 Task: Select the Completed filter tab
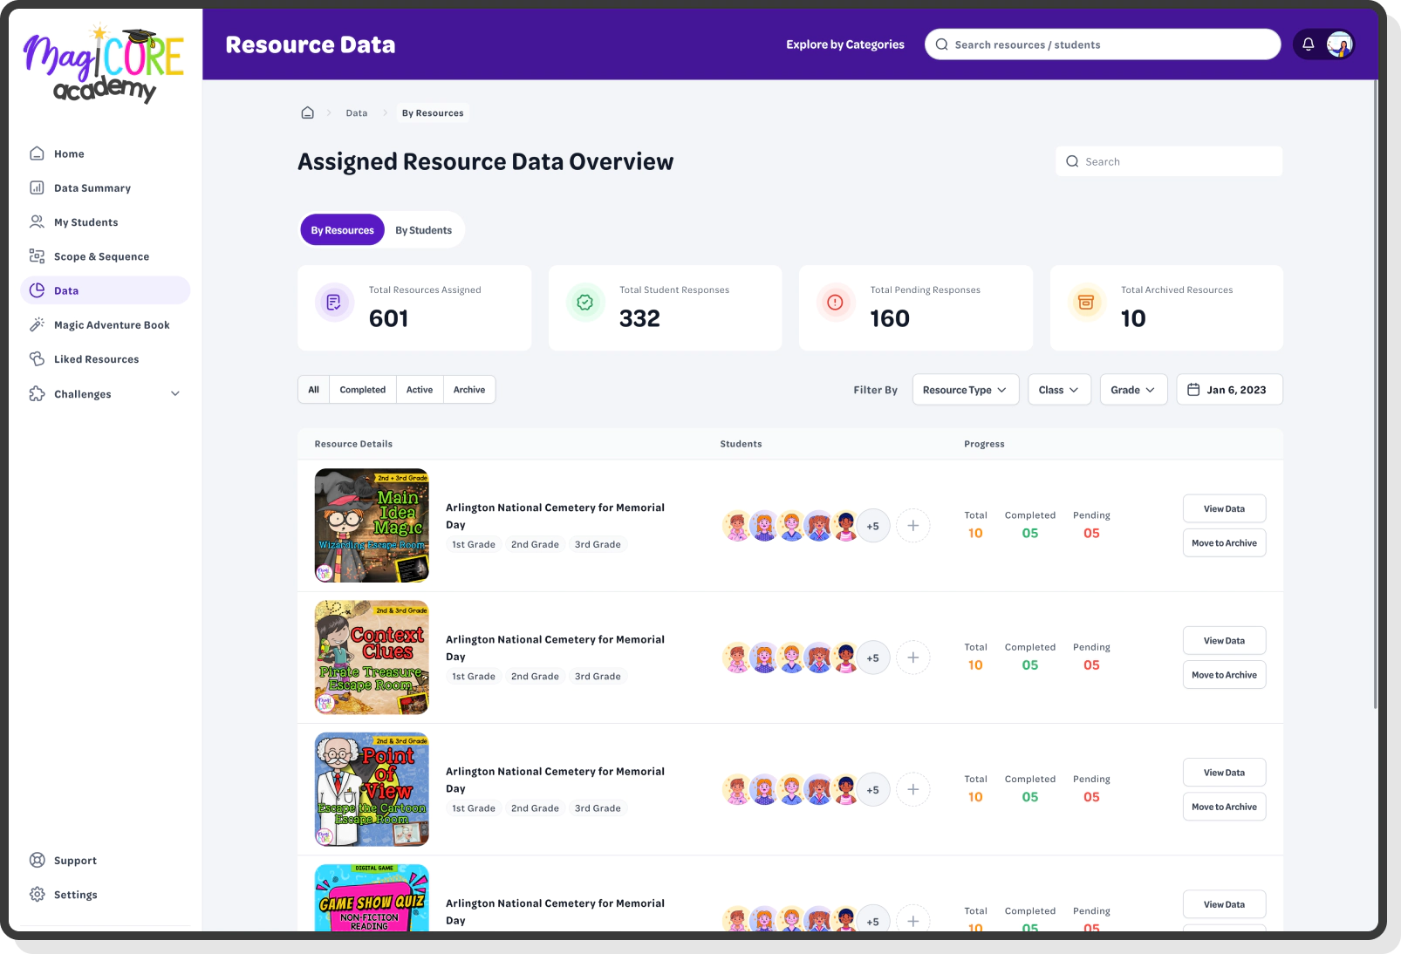[362, 389]
